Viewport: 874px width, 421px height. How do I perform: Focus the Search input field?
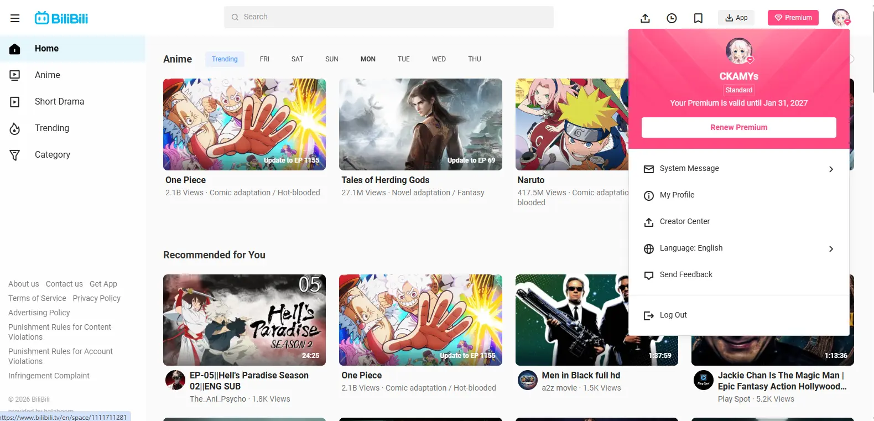click(x=389, y=17)
